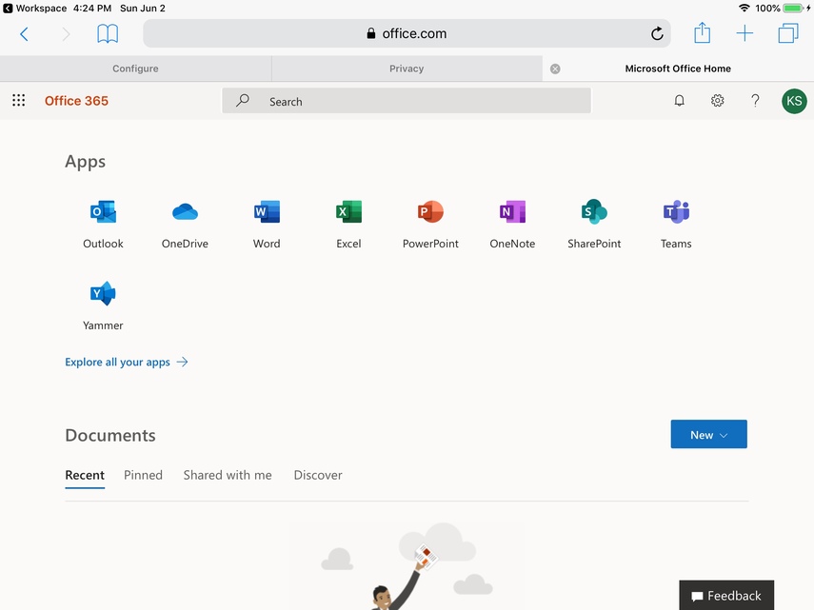
Task: Launch the OneNote app
Action: (x=512, y=213)
